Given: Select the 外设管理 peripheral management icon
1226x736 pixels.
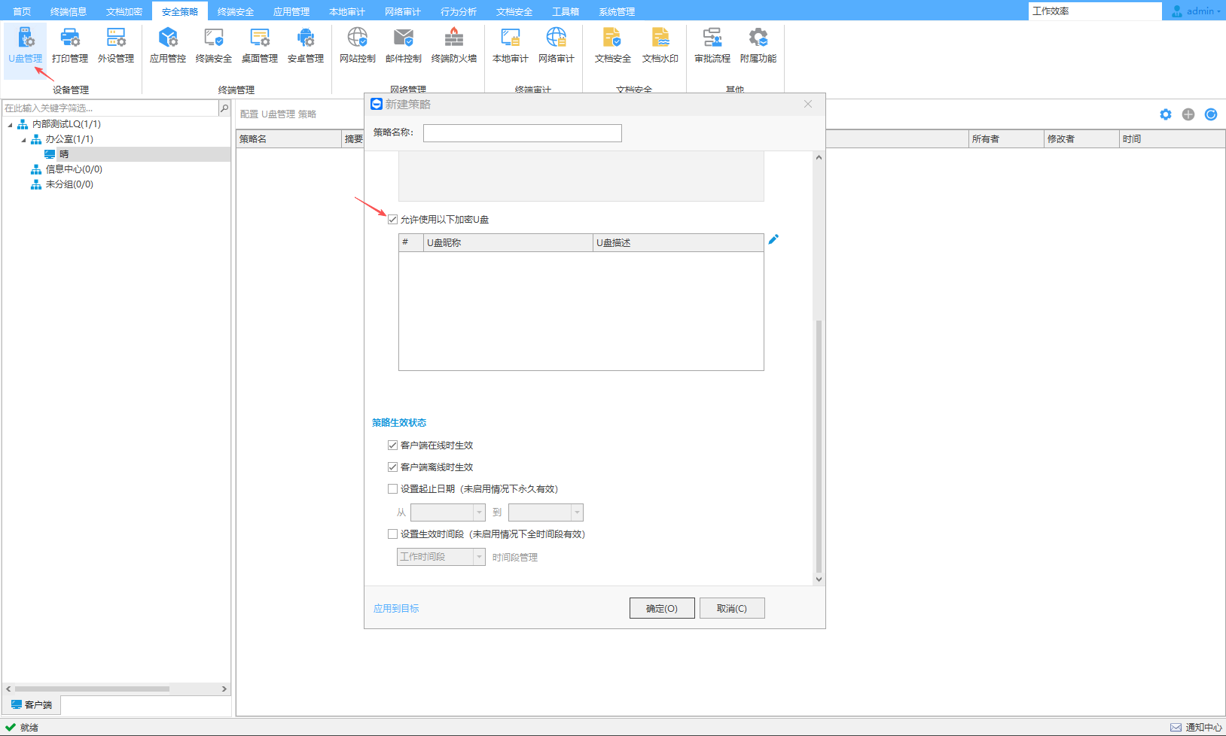Looking at the screenshot, I should coord(116,45).
